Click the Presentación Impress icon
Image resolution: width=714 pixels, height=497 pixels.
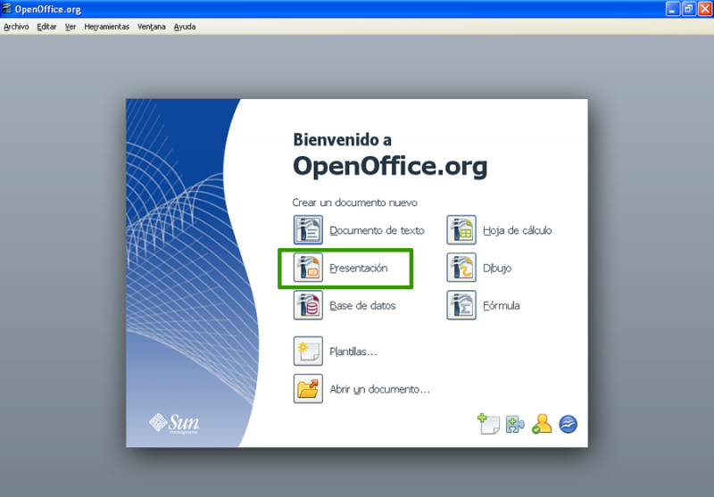(308, 268)
